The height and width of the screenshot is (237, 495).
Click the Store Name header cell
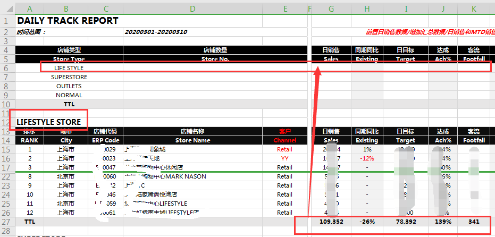[x=192, y=140]
